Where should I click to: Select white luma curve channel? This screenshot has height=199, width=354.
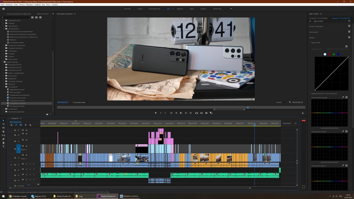pyautogui.click(x=325, y=54)
